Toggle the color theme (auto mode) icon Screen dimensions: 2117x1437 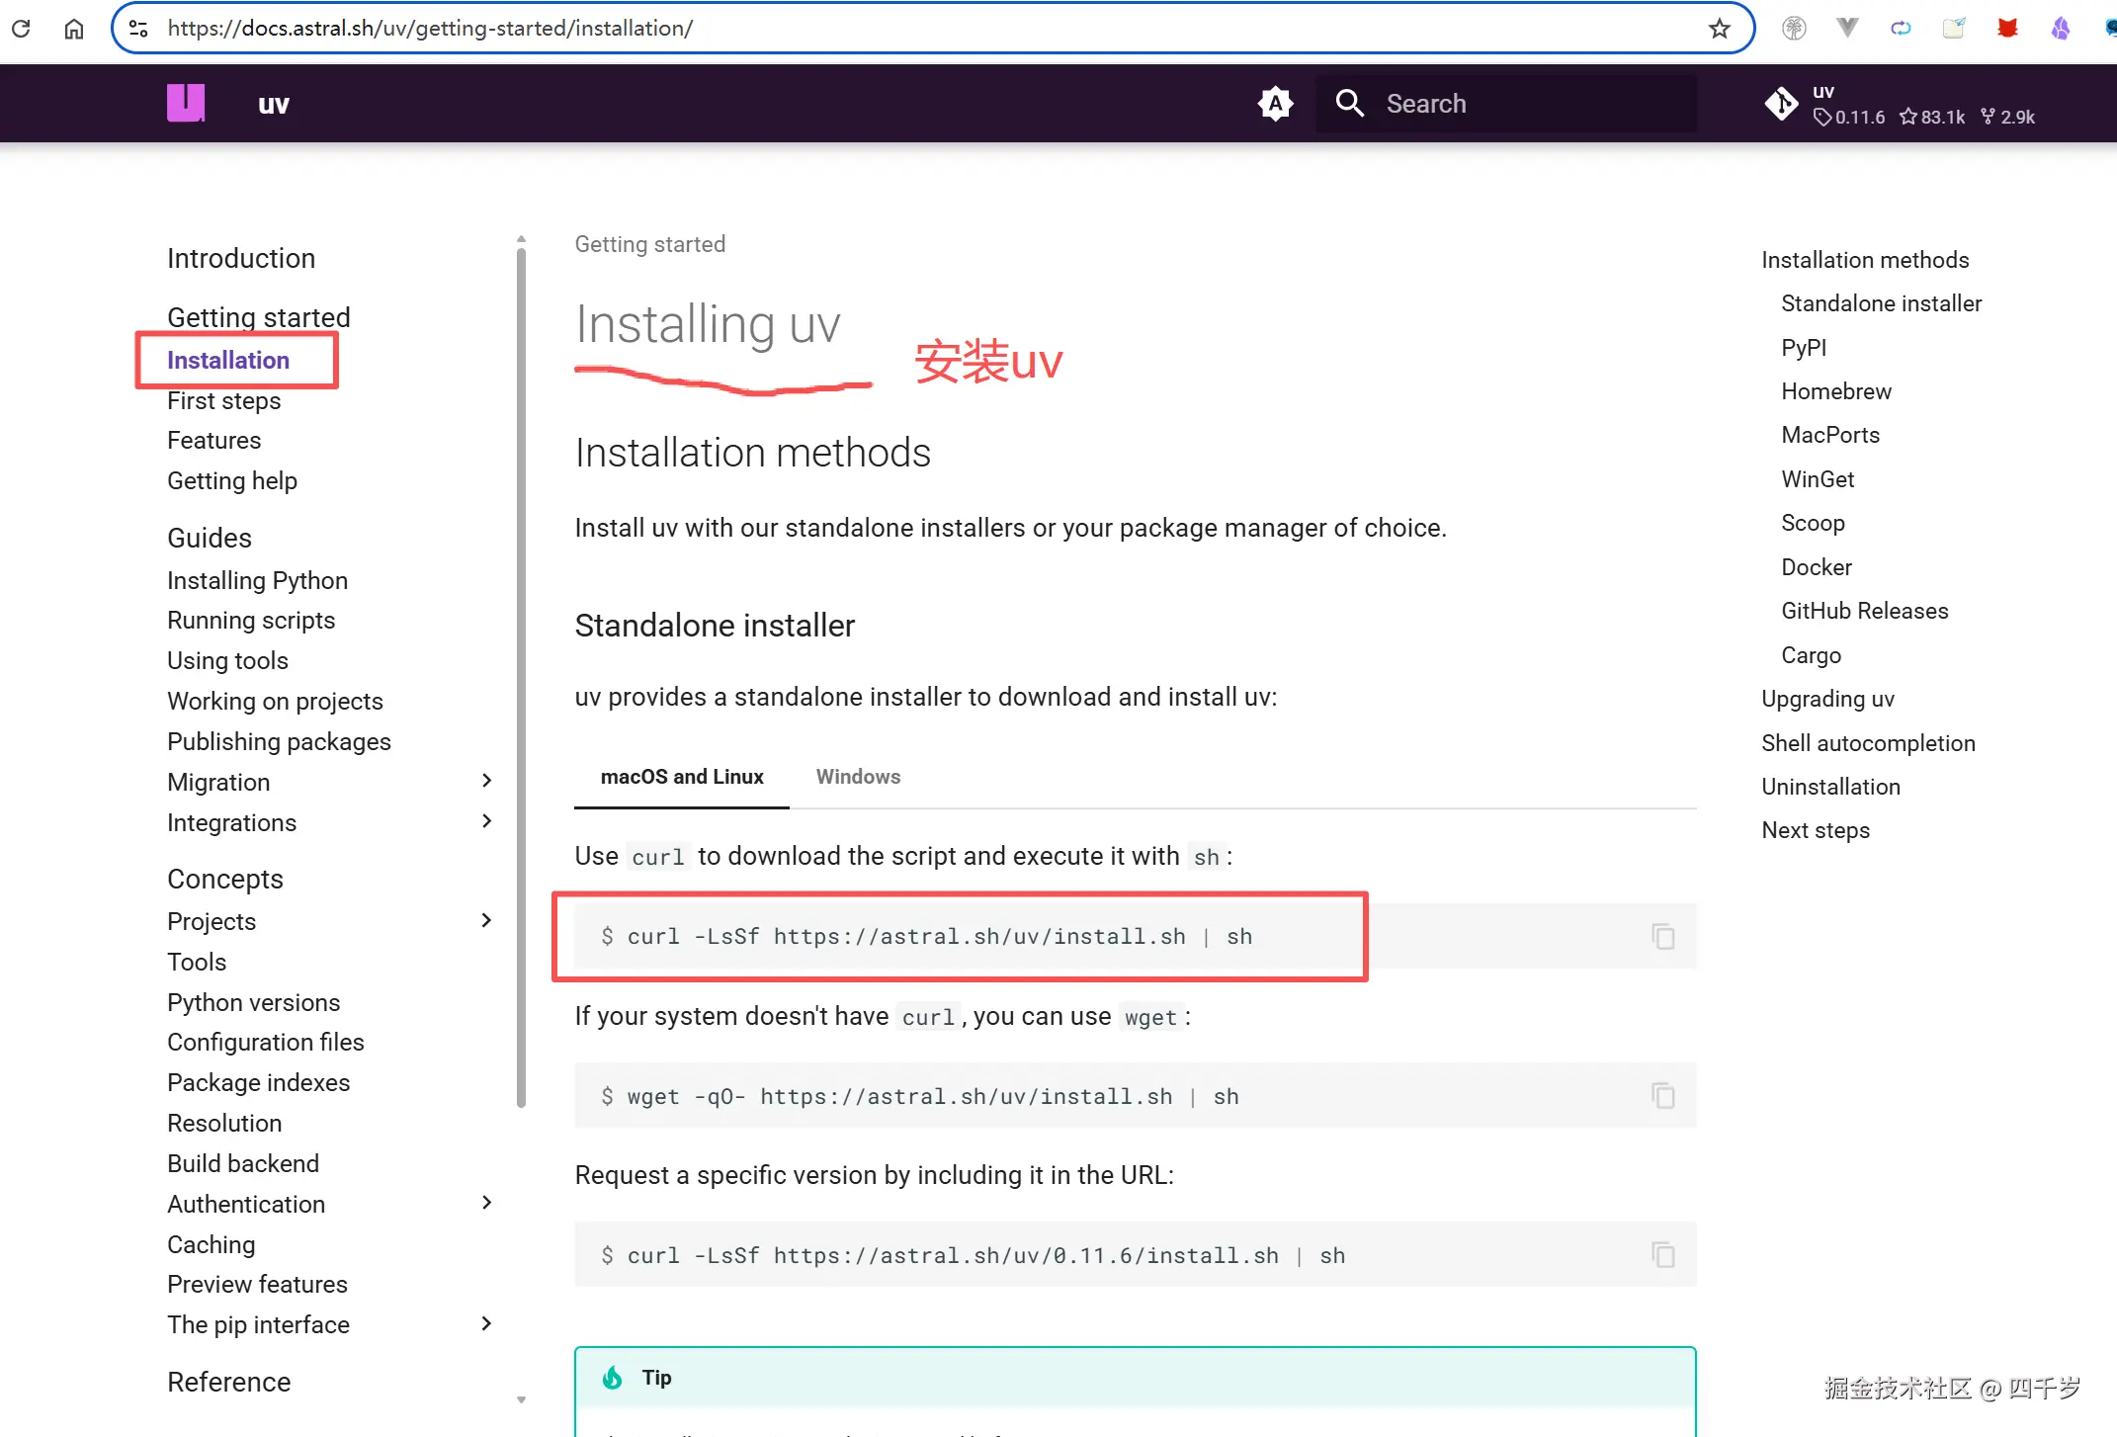tap(1275, 103)
